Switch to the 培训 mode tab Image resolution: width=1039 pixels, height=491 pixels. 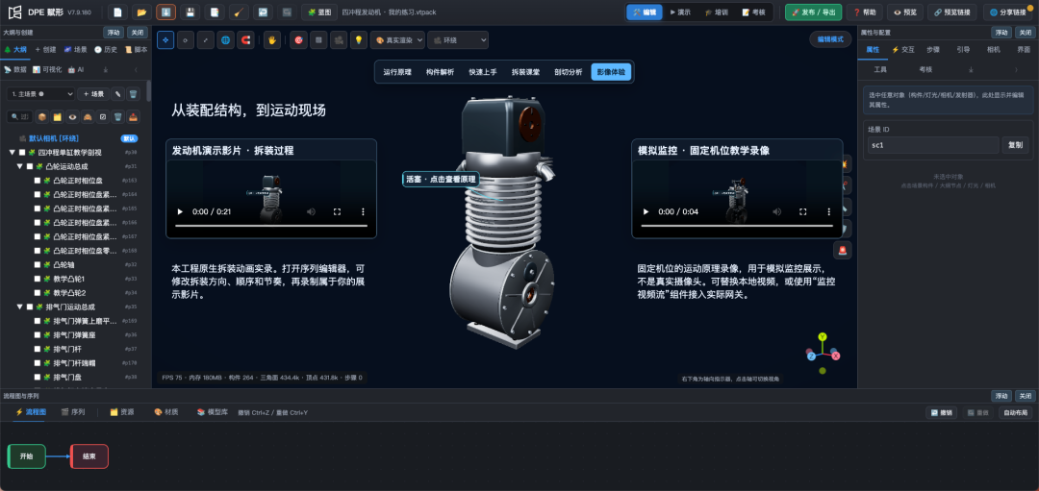click(717, 12)
